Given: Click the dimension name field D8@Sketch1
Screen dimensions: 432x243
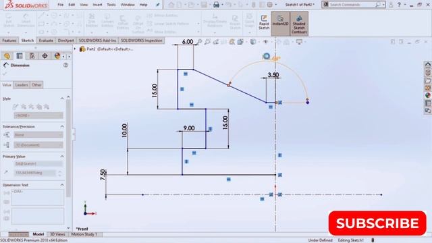Looking at the screenshot, I should click(38, 163).
